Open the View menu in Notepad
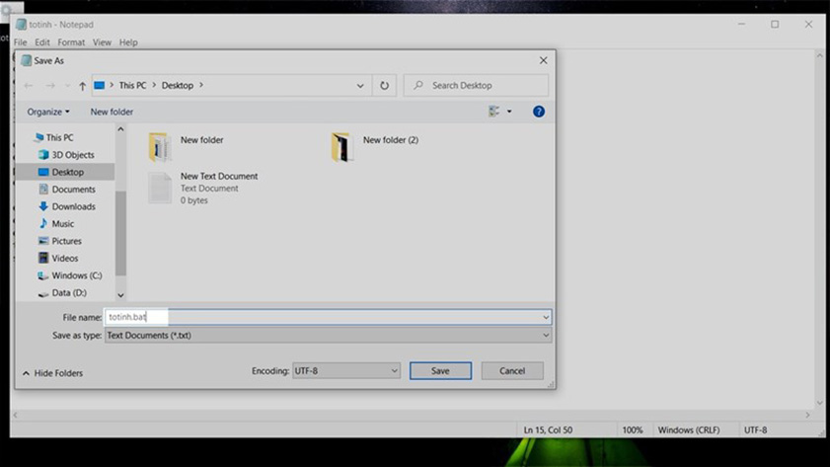 [x=102, y=42]
